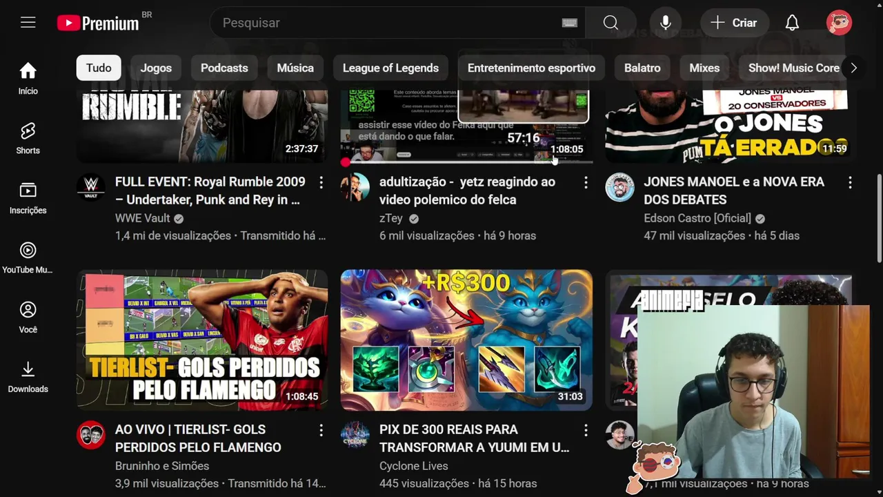
Task: Open the adultização yetz reagindo title
Action: [x=467, y=191]
